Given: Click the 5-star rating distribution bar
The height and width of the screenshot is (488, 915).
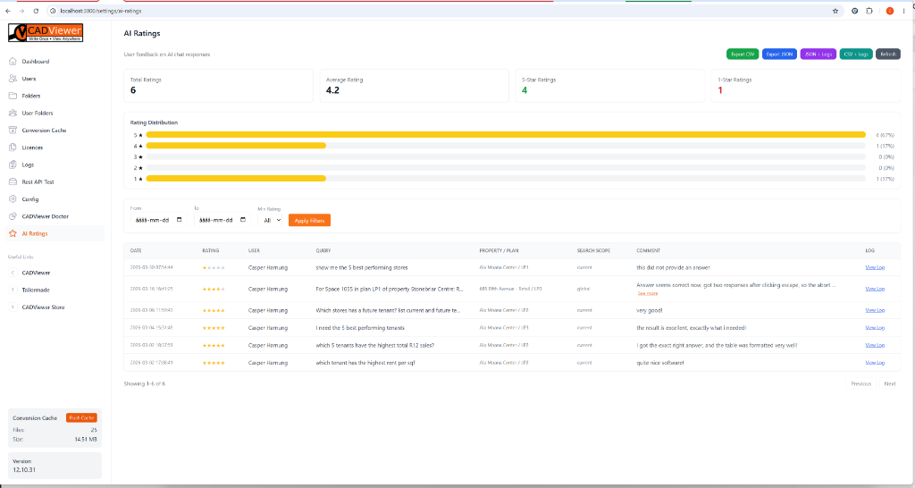Looking at the screenshot, I should click(506, 135).
